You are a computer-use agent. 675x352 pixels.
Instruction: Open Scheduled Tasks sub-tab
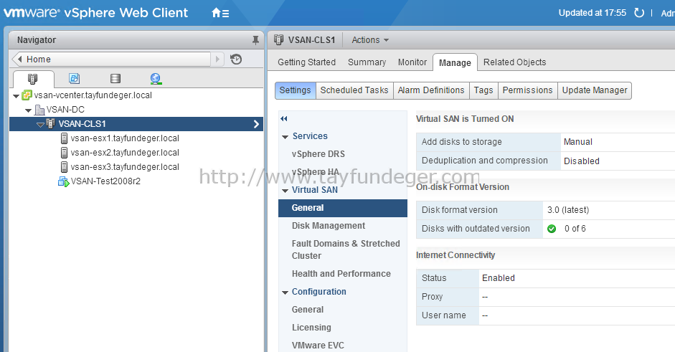pyautogui.click(x=354, y=90)
